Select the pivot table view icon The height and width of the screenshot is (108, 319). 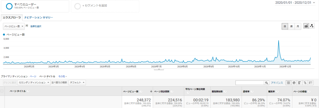pyautogui.click(x=310, y=83)
